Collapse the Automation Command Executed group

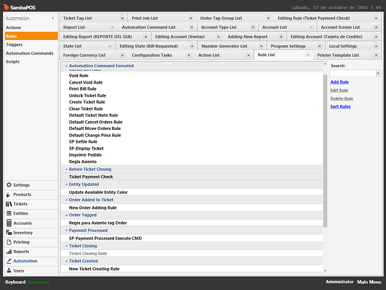pyautogui.click(x=67, y=66)
